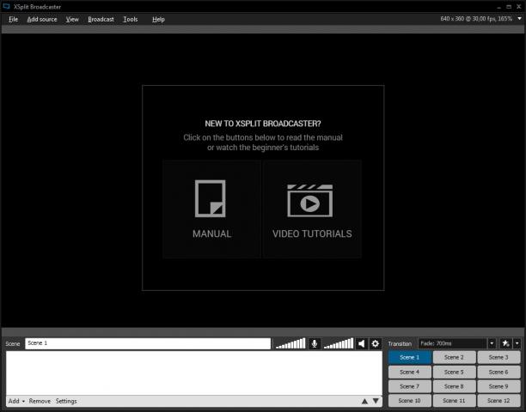
Task: Switch to Scene 1
Action: (x=410, y=357)
